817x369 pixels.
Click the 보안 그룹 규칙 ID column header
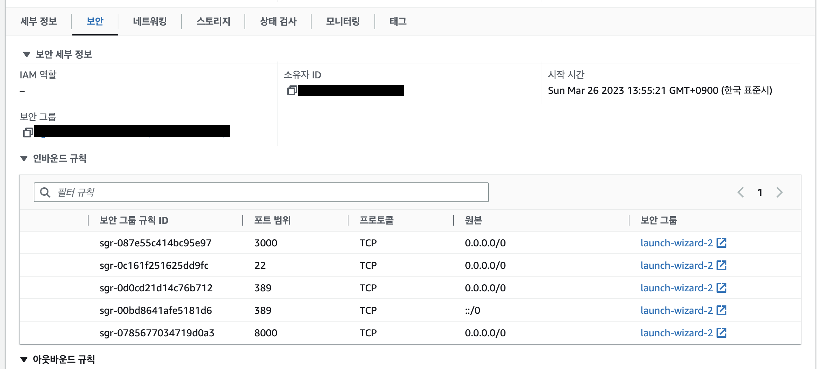pyautogui.click(x=134, y=220)
